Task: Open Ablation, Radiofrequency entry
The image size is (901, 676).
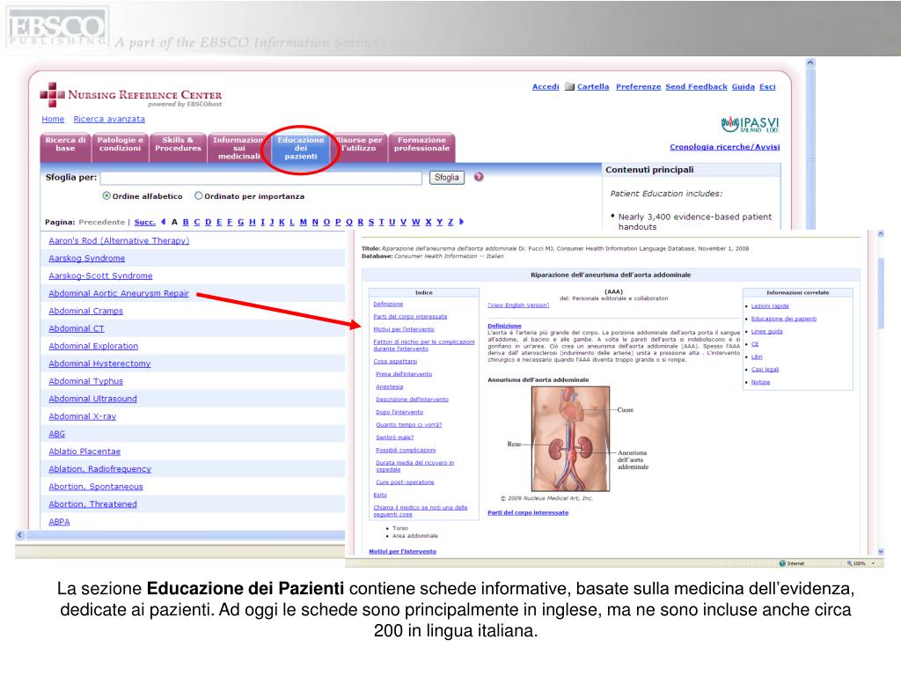Action: click(x=100, y=469)
